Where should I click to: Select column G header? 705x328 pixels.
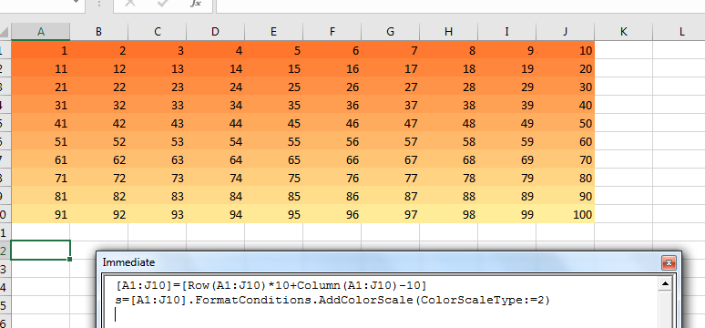390,32
